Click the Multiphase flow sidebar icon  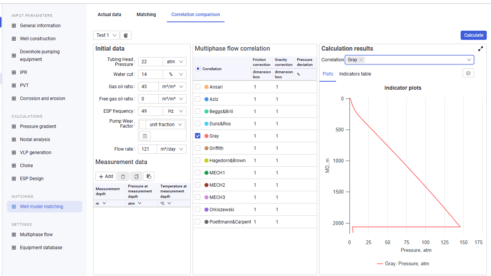(x=14, y=235)
